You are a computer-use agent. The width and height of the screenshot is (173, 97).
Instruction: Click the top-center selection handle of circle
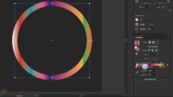[x=52, y=3]
